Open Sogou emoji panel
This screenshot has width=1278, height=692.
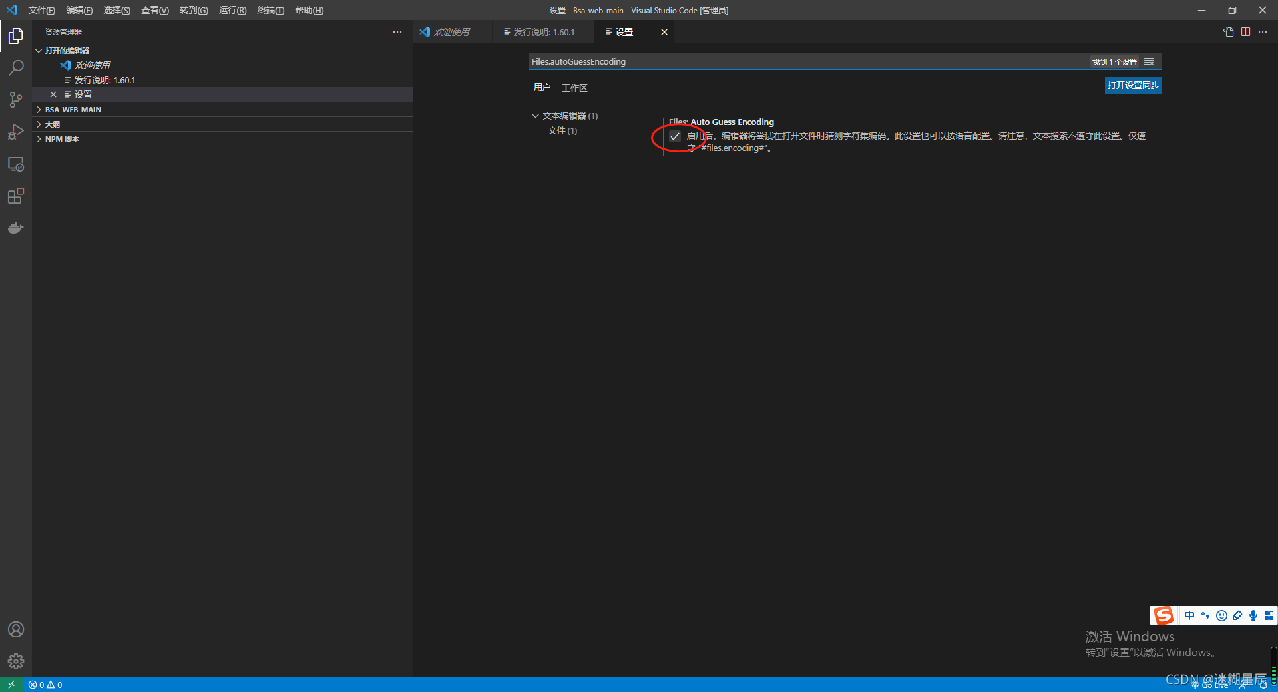1221,615
